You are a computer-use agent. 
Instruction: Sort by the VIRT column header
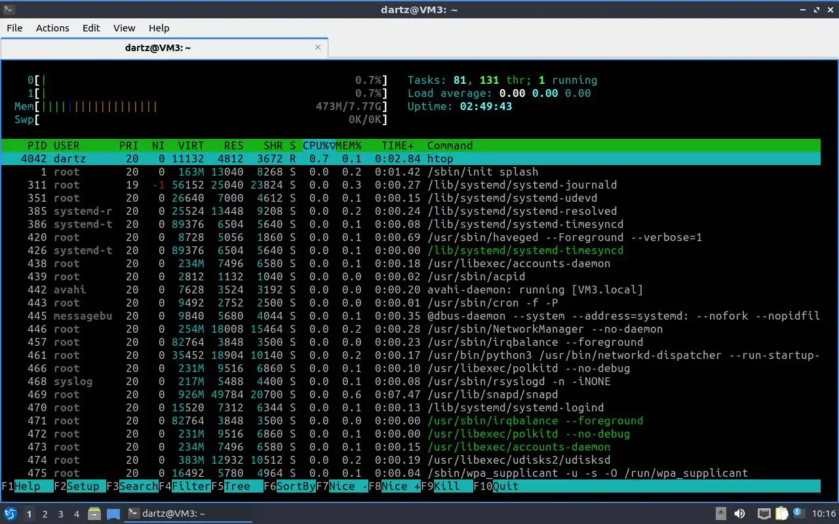point(191,145)
